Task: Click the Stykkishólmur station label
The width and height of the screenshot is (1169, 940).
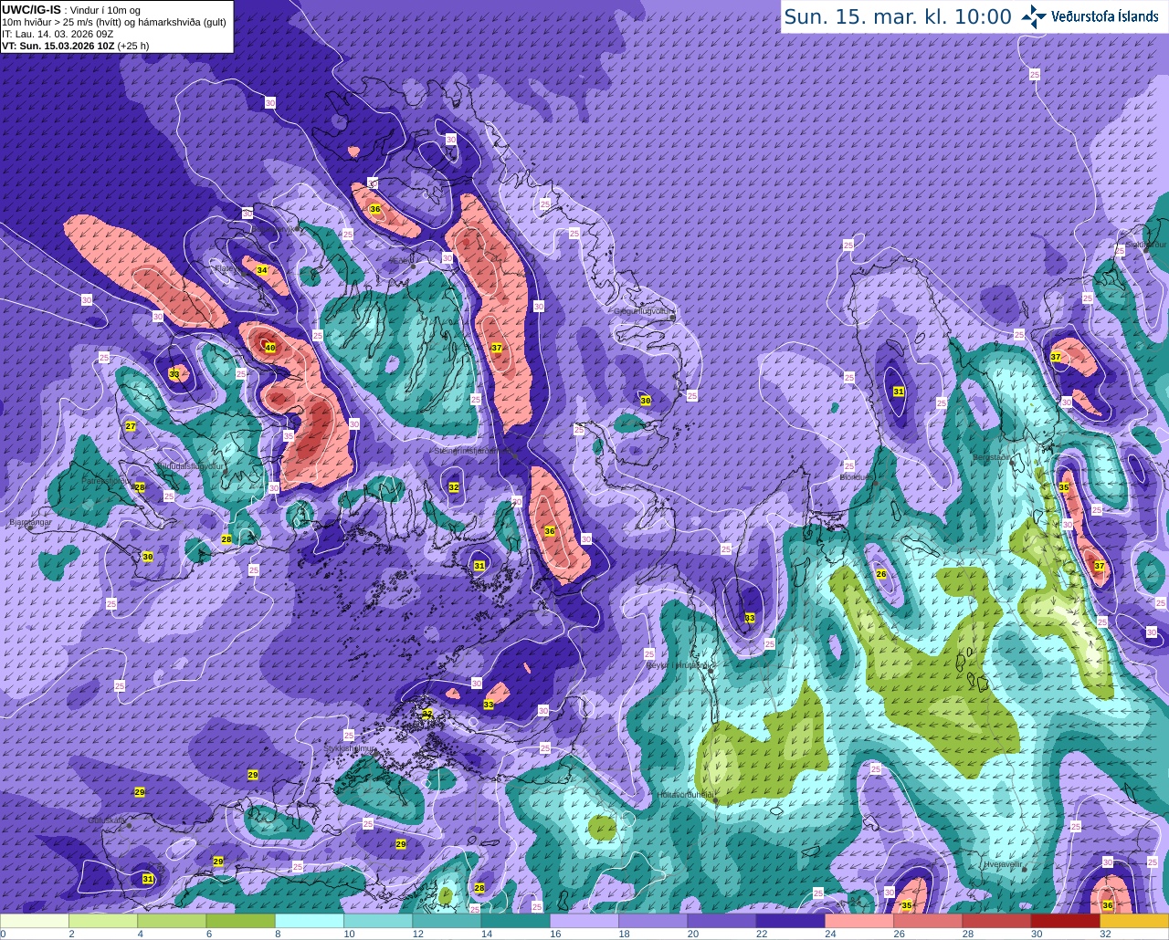Action: tap(350, 748)
